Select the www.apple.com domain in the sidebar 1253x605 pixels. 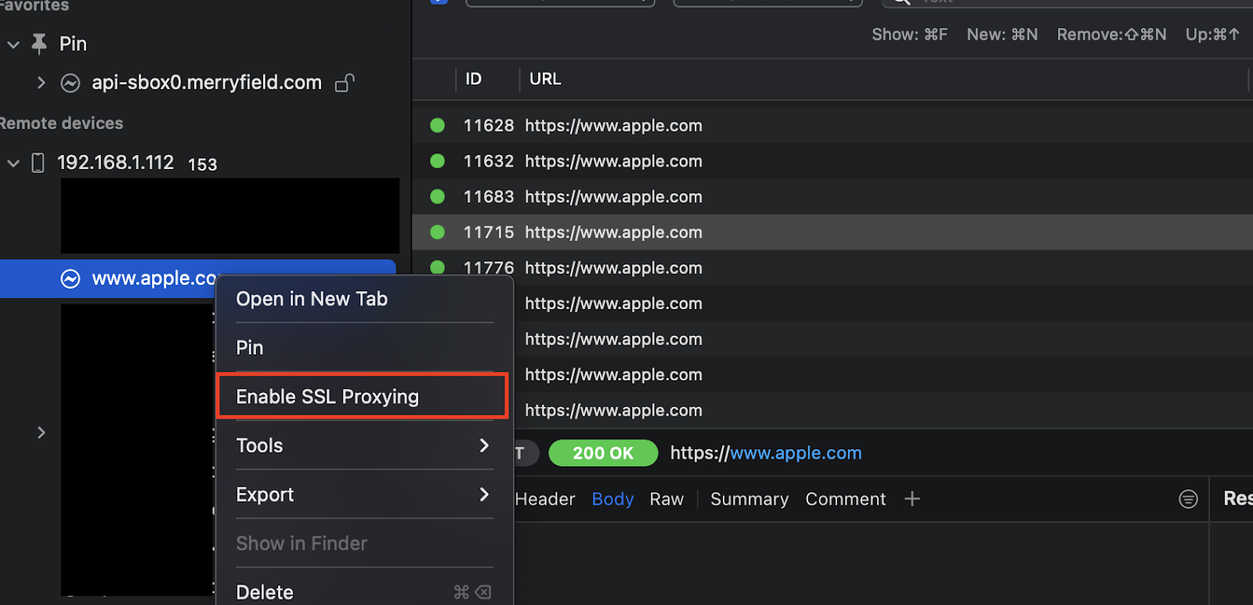(x=197, y=279)
